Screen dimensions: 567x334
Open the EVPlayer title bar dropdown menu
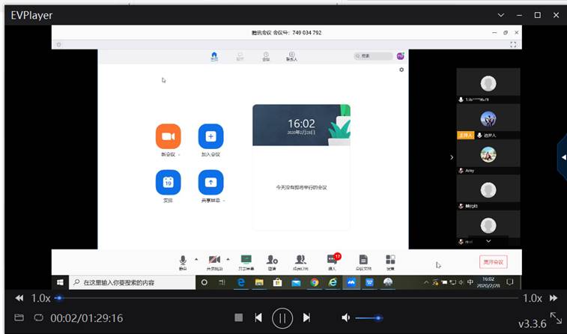501,15
